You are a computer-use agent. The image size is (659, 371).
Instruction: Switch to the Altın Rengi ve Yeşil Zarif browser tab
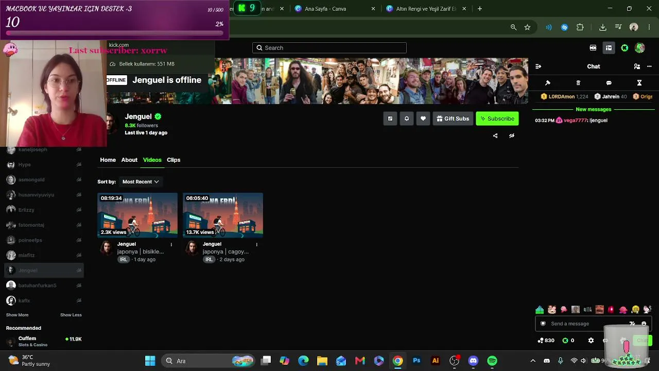426,9
